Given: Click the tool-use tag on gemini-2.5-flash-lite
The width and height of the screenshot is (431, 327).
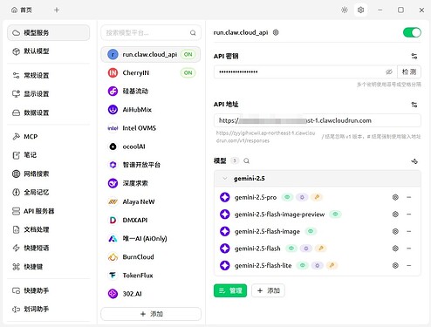Looking at the screenshot, I should tap(332, 265).
